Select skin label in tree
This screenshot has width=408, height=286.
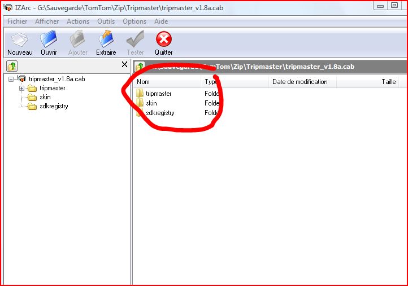tap(45, 97)
